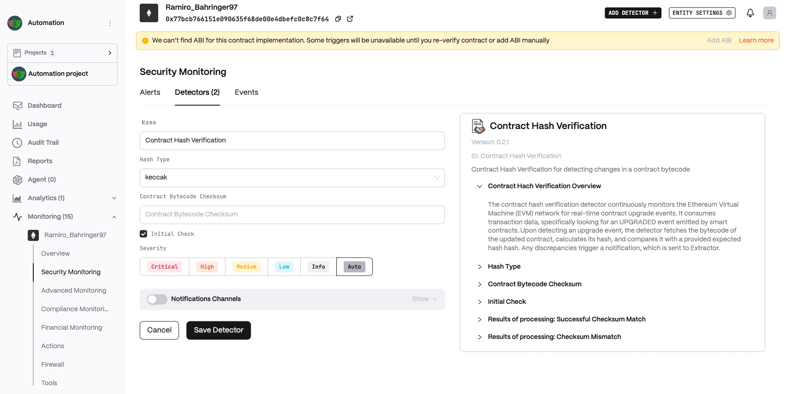The height and width of the screenshot is (394, 791).
Task: Open Actions in the sidebar
Action: (53, 346)
